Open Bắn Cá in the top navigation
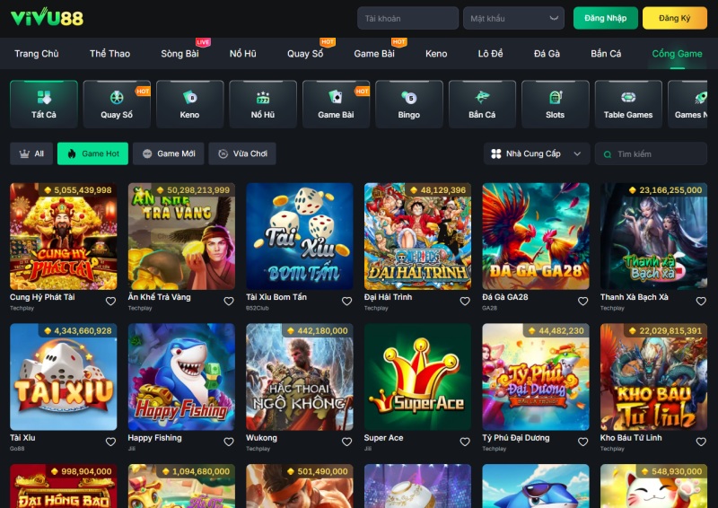Screen dimensions: 718x508 (606, 54)
